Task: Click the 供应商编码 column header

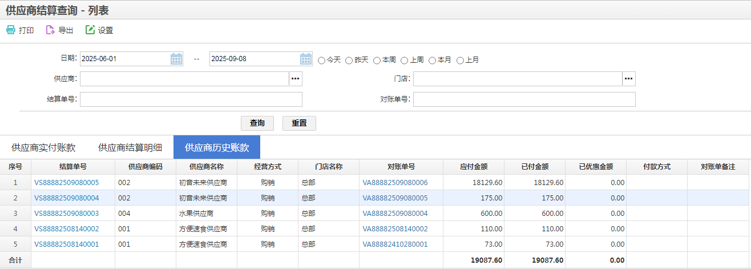Action: 146,167
